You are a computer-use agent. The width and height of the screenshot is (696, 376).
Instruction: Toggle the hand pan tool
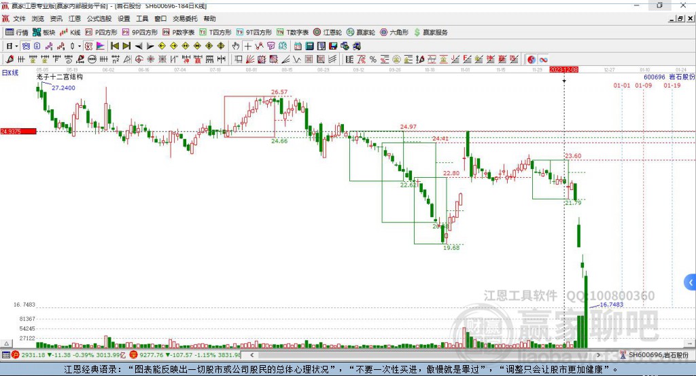[x=236, y=46]
